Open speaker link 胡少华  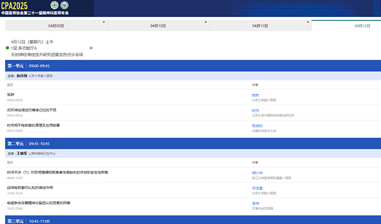(258, 173)
